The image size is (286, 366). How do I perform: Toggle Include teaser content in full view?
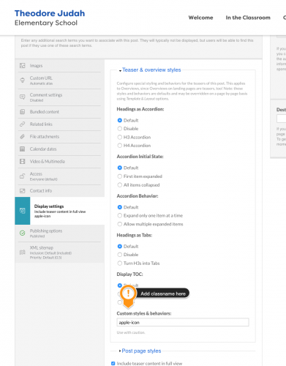pyautogui.click(x=113, y=363)
